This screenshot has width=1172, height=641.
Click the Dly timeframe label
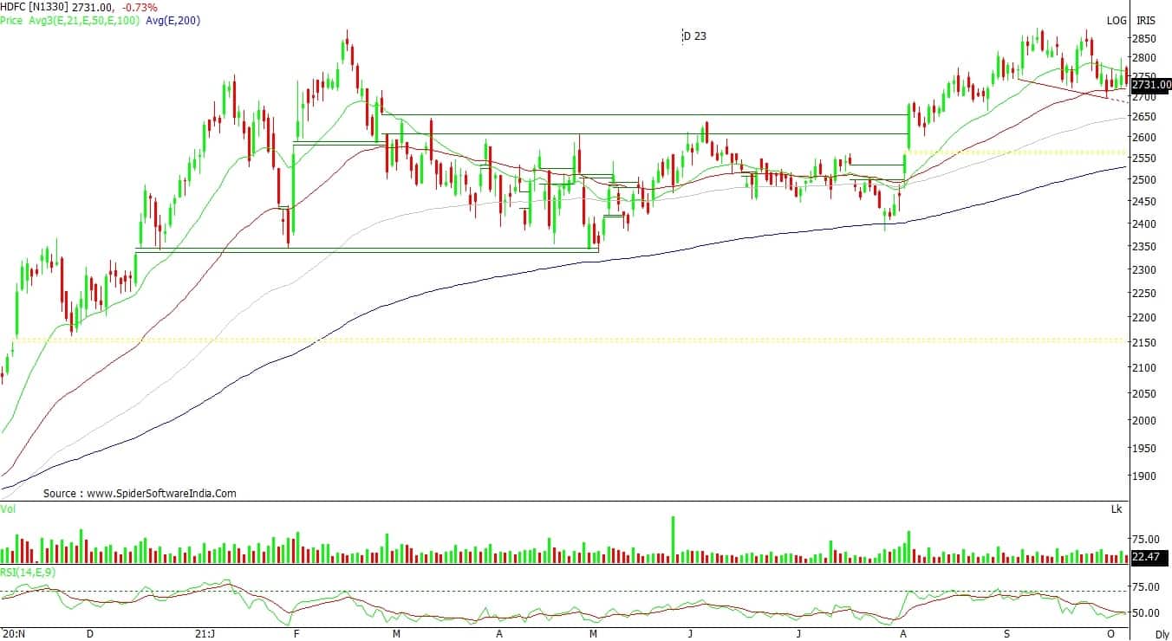tap(1162, 634)
